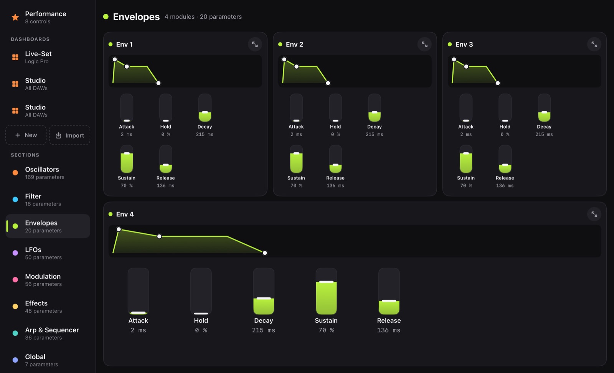Select the Envelopes section
This screenshot has width=614, height=373.
(48, 226)
